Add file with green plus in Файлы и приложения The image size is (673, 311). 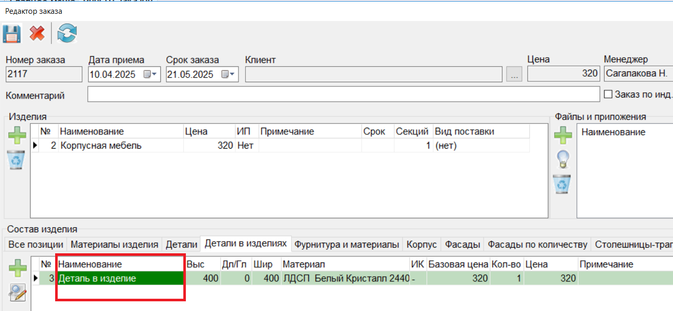(563, 136)
